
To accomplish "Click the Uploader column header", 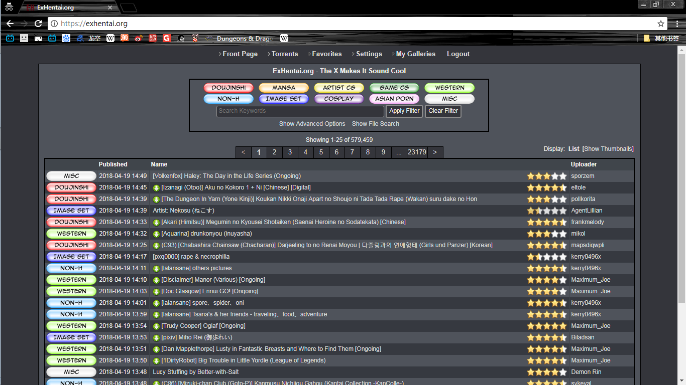I will (x=584, y=164).
